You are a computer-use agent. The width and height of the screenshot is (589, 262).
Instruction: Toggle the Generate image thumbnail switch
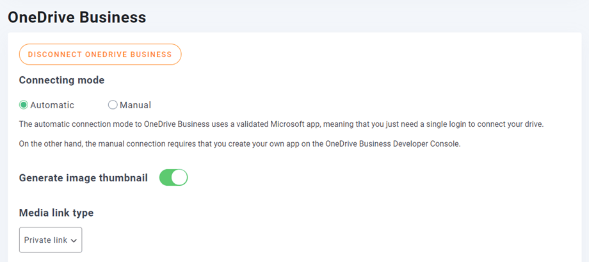click(173, 177)
